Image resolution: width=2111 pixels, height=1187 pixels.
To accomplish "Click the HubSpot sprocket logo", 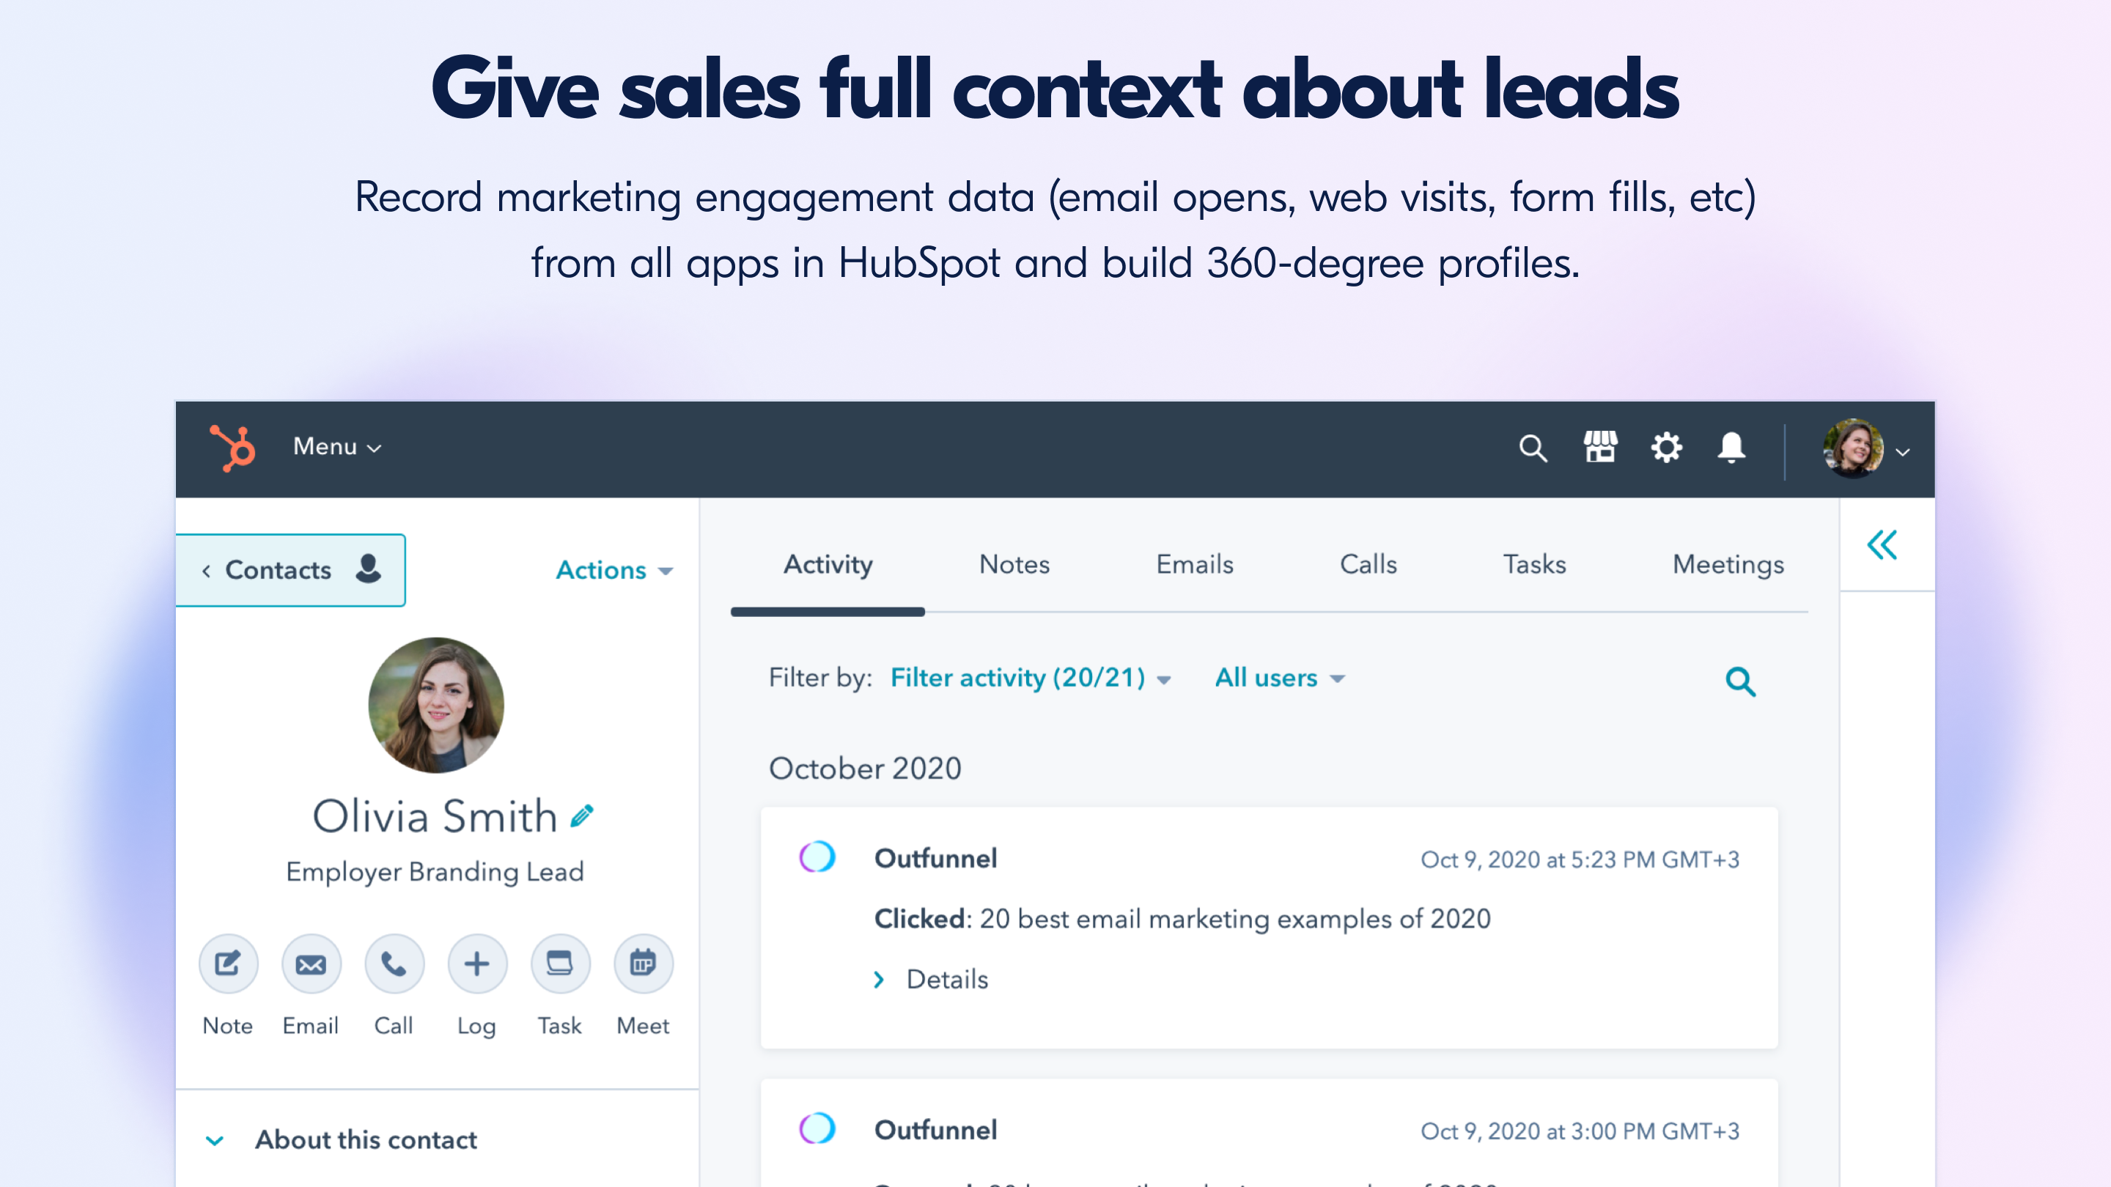I will (233, 447).
